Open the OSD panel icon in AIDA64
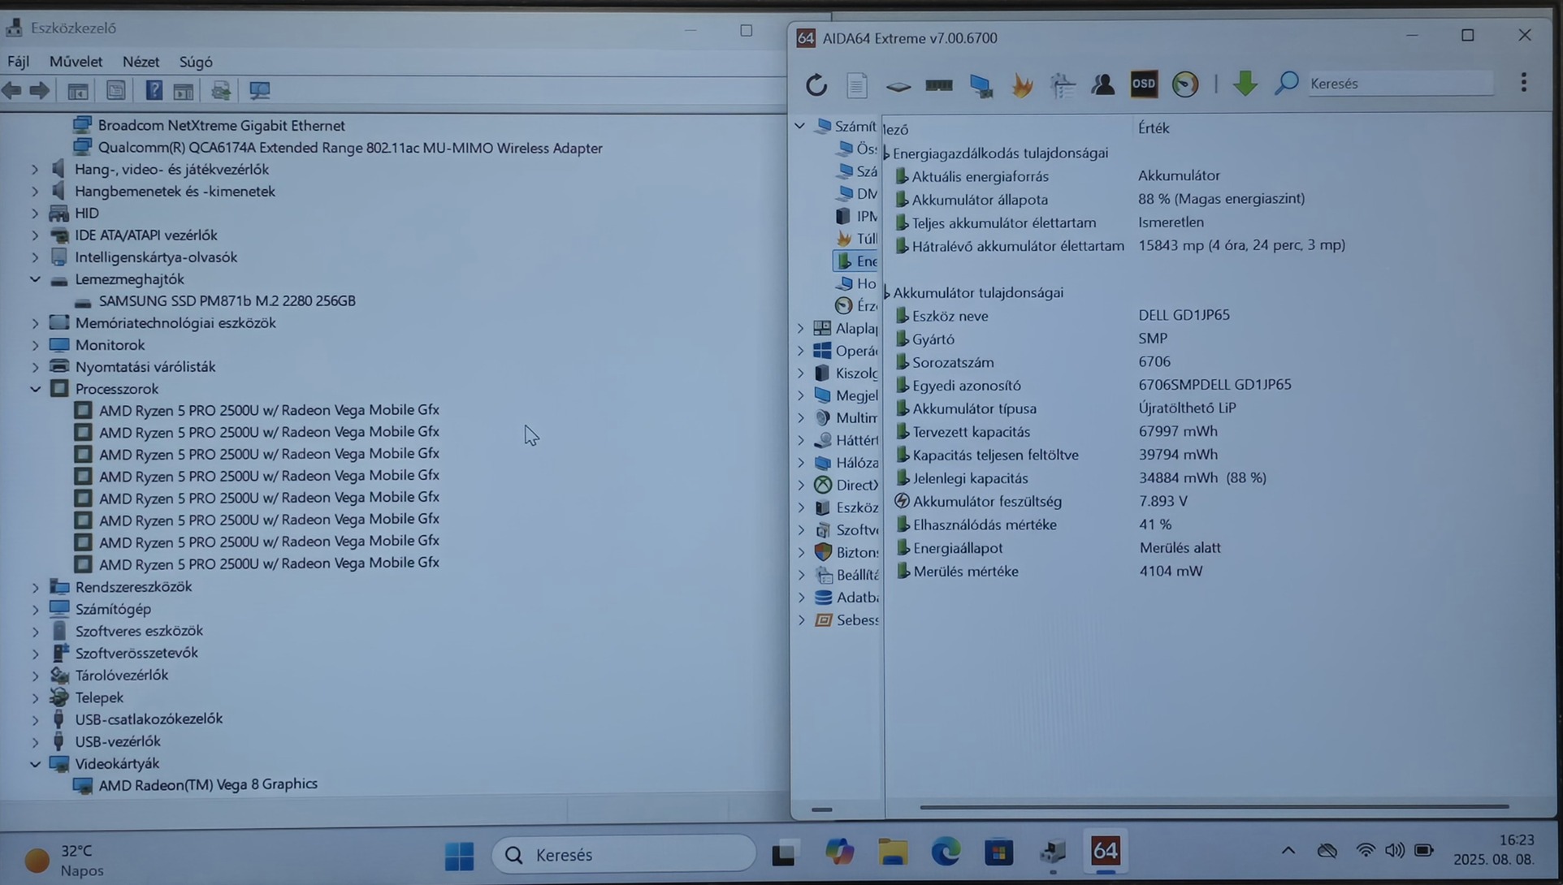1563x885 pixels. [x=1143, y=84]
